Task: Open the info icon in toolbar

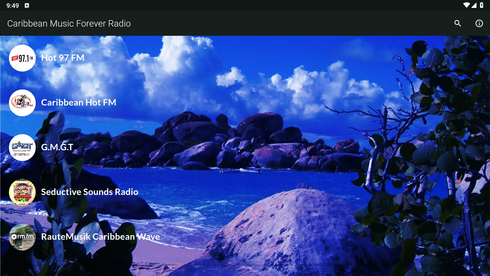Action: [x=479, y=23]
